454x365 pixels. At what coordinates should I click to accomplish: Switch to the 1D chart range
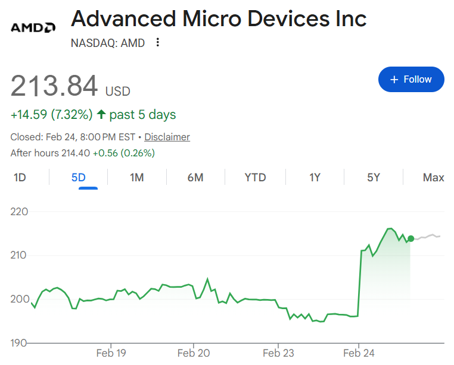(20, 177)
